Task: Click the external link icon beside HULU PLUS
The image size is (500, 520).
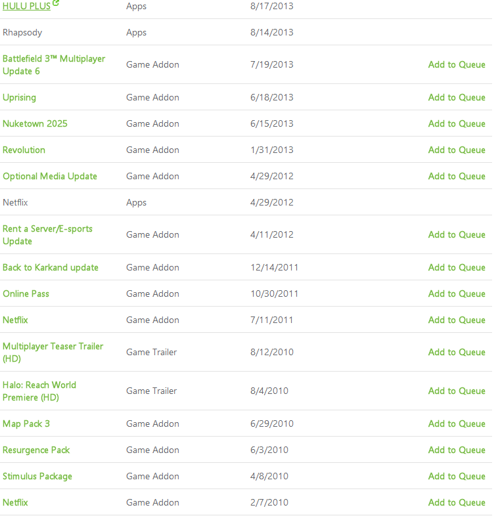Action: 56,3
